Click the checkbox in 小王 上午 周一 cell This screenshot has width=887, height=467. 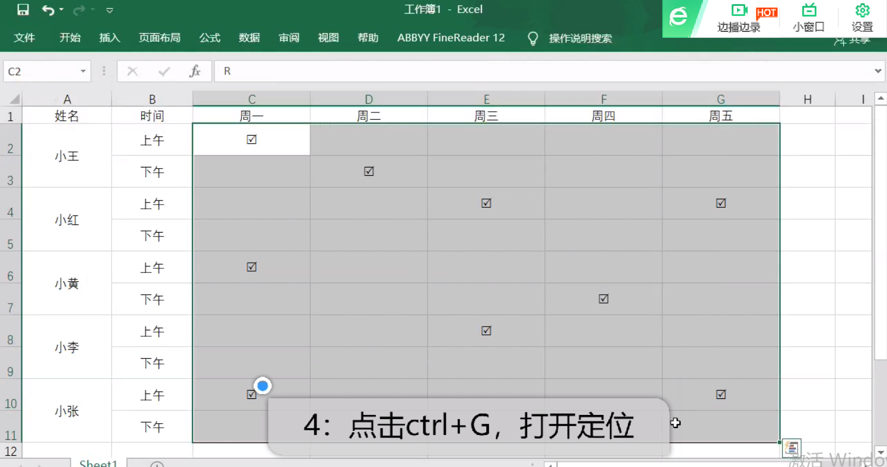point(251,140)
